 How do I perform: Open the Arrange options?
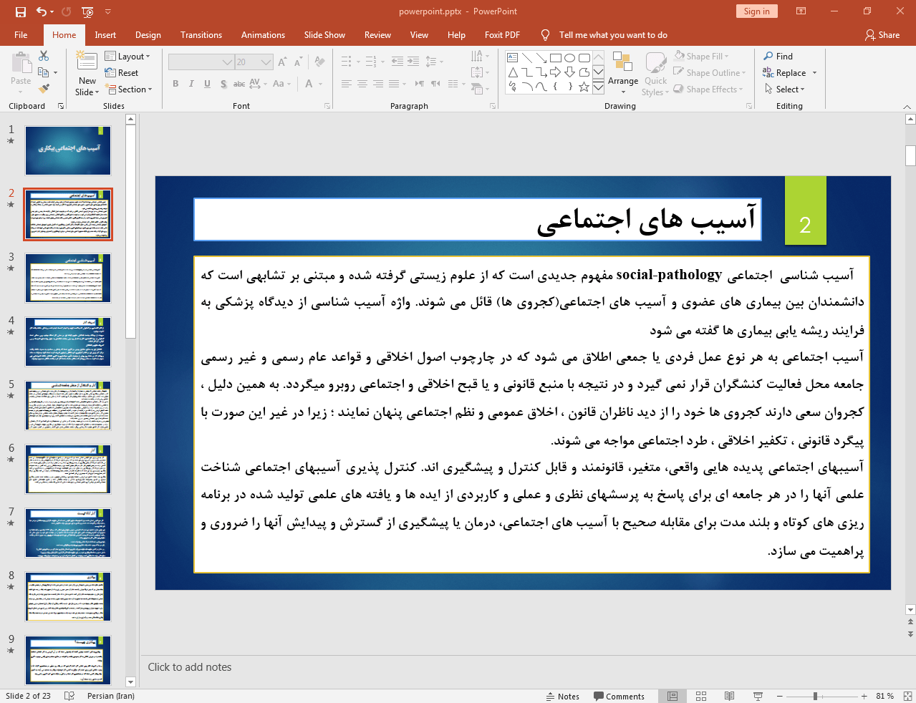pyautogui.click(x=623, y=73)
